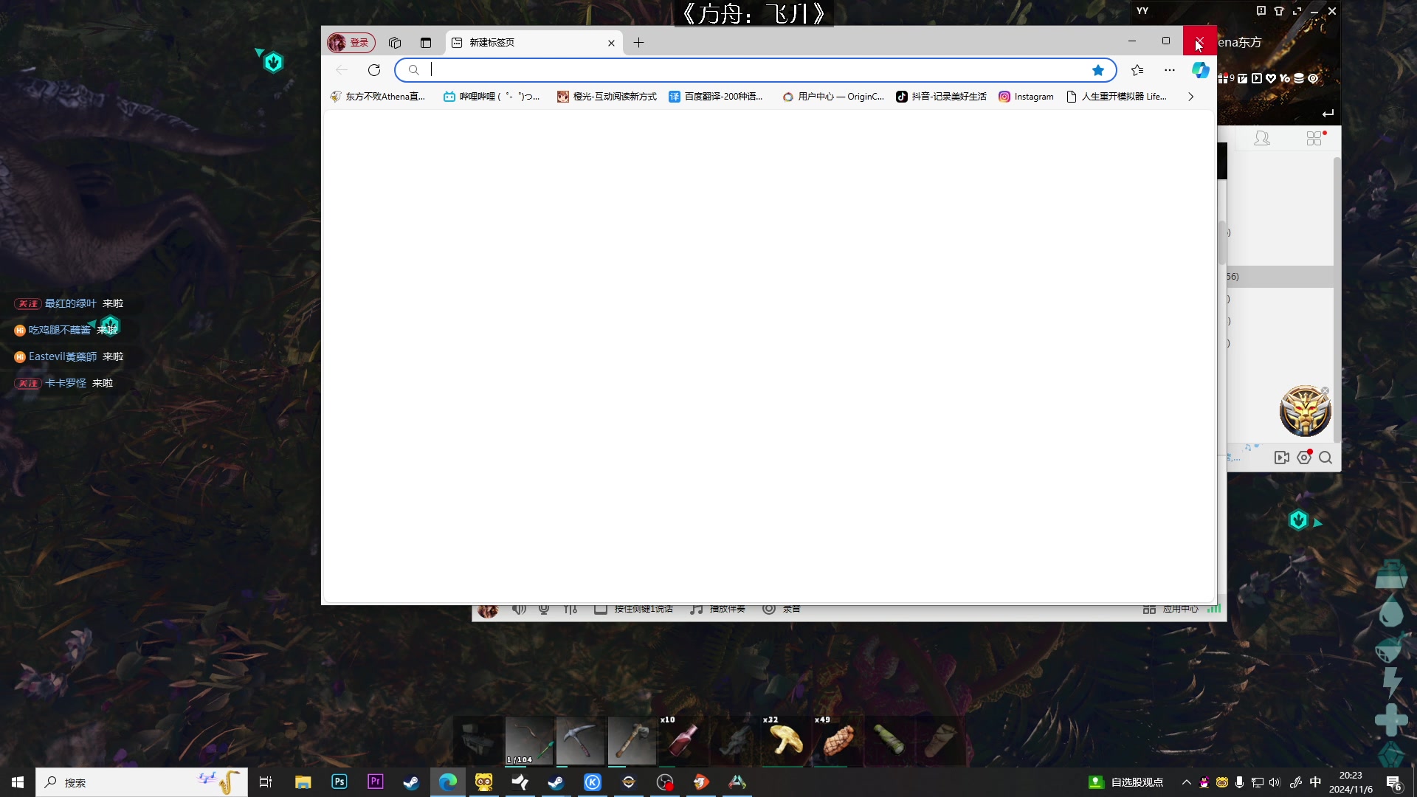Select the hatchet hotbar slot
Screen dimensions: 1417x797
pos(632,741)
